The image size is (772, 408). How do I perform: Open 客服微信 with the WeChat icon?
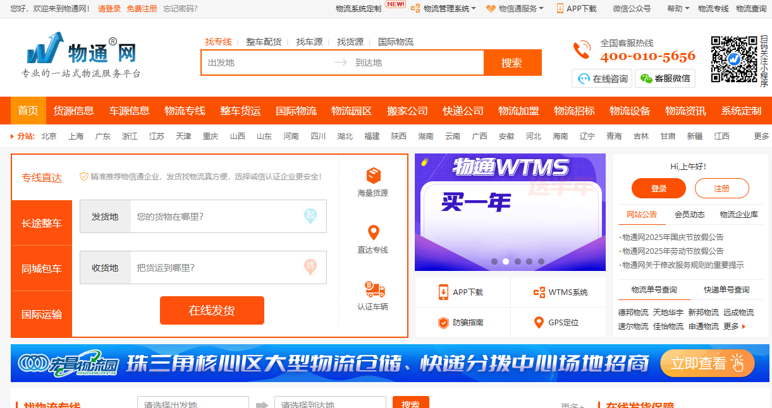point(646,78)
